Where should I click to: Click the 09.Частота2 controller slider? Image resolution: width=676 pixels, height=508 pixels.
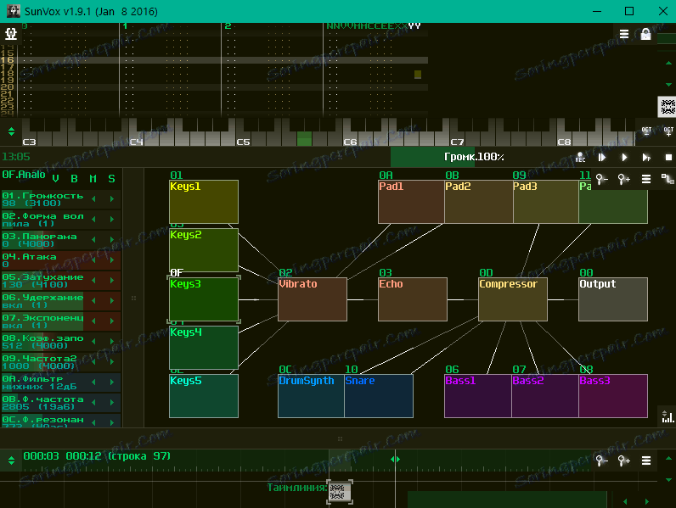tap(42, 361)
